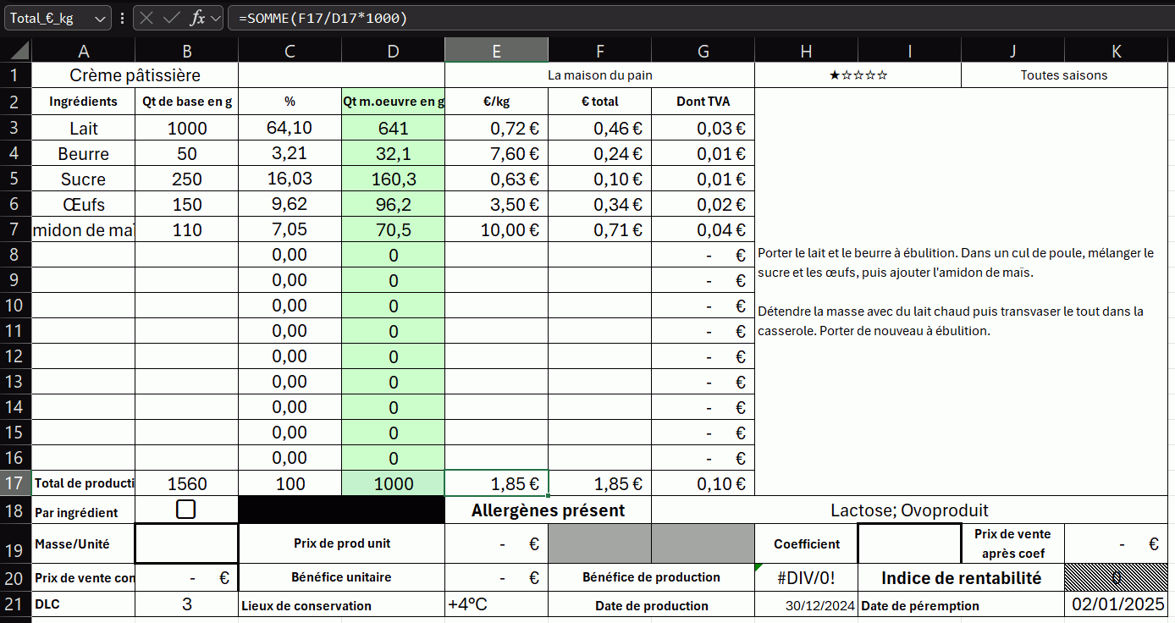Select the empty Coefficient input cell

909,543
